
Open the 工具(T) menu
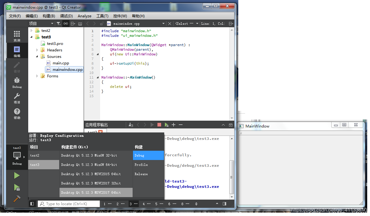point(102,16)
